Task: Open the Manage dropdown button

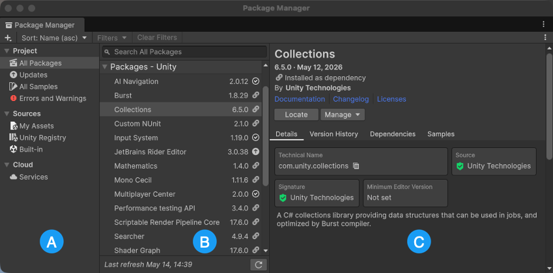Action: point(343,115)
